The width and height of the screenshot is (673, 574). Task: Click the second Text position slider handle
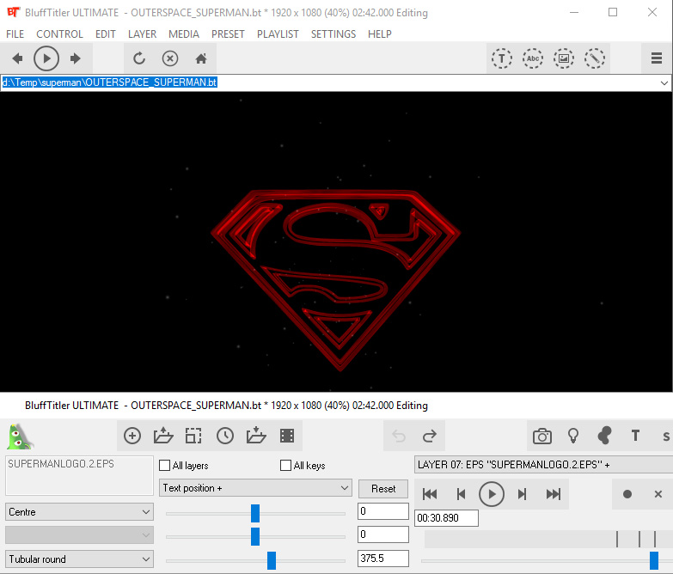click(x=255, y=536)
